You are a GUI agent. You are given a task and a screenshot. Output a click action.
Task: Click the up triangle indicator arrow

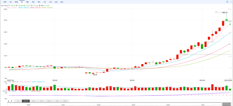(x=8, y=101)
